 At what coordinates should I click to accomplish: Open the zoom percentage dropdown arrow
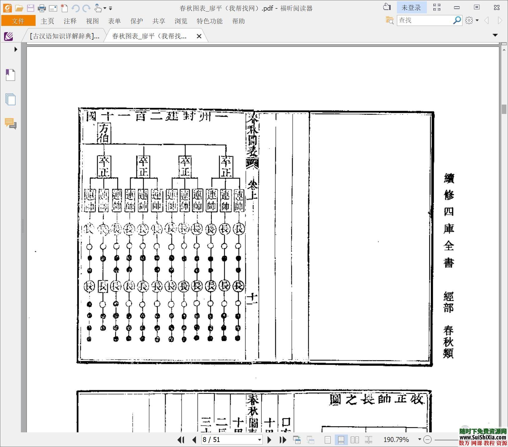(419, 440)
